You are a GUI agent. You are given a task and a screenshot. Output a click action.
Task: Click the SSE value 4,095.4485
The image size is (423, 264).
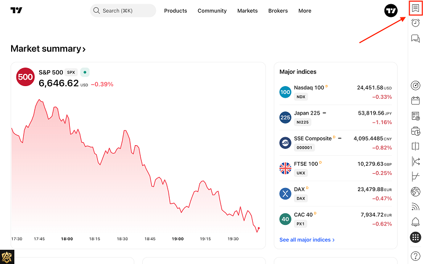click(368, 138)
